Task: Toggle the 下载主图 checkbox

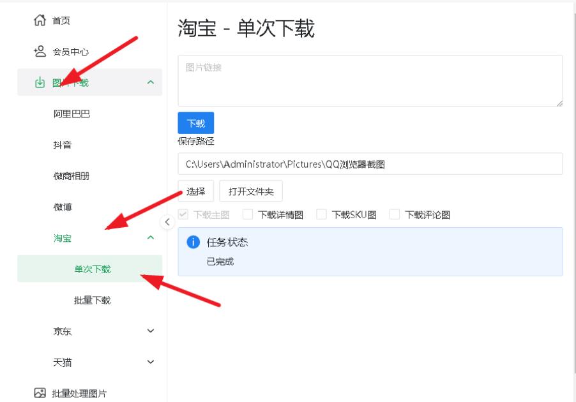Action: pyautogui.click(x=183, y=214)
